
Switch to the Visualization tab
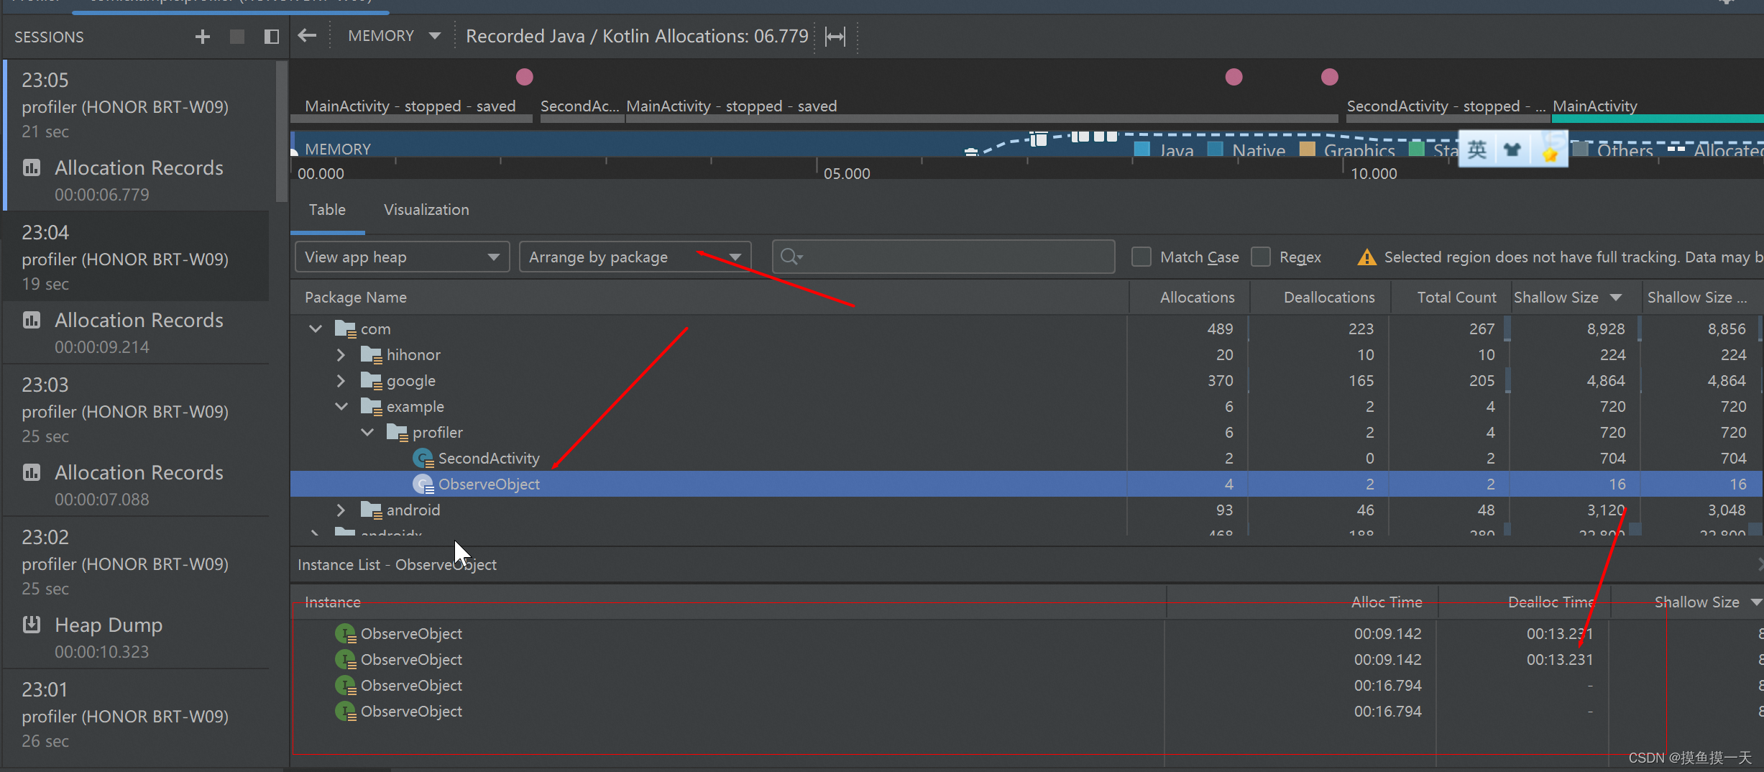(x=426, y=210)
